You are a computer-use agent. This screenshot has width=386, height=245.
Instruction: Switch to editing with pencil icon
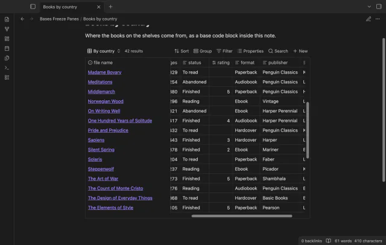(369, 19)
